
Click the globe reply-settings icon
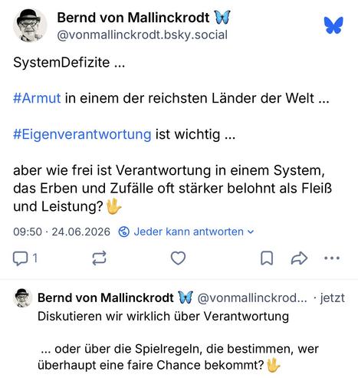[x=124, y=232]
